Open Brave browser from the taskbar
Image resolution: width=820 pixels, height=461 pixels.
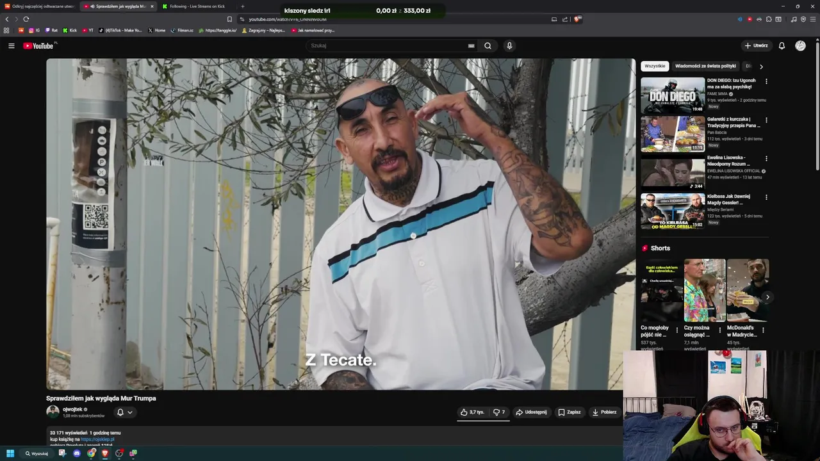(105, 453)
